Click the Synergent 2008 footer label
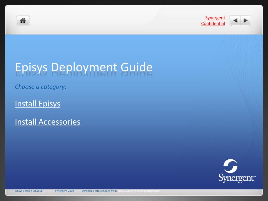 (x=64, y=191)
